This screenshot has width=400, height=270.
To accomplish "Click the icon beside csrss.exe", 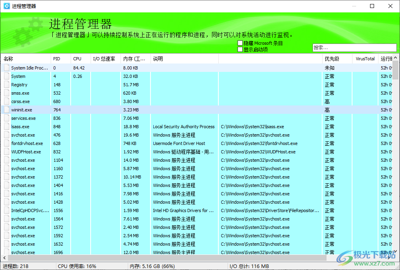I will tap(7, 101).
